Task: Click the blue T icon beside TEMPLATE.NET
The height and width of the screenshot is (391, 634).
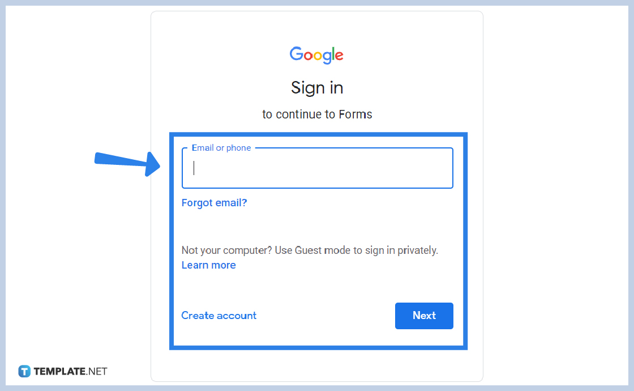Action: pos(24,371)
